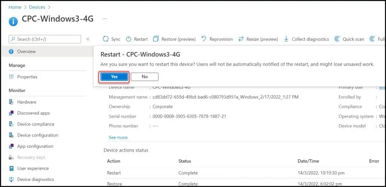Click the Recovery keys lock icon

[11, 157]
